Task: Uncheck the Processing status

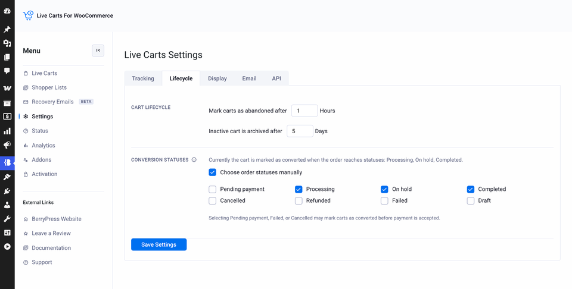Action: tap(299, 189)
